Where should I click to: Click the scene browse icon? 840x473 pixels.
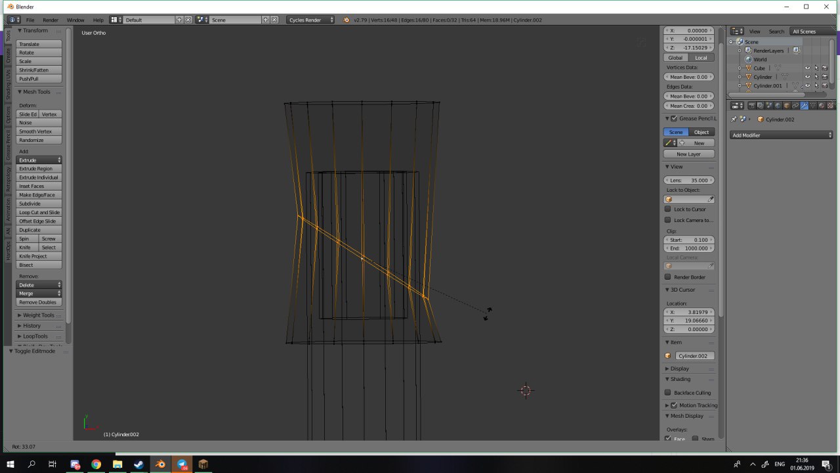pos(202,20)
